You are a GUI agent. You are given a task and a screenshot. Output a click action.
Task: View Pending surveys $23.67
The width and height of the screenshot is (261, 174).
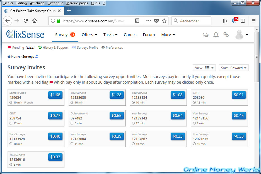(x=21, y=48)
